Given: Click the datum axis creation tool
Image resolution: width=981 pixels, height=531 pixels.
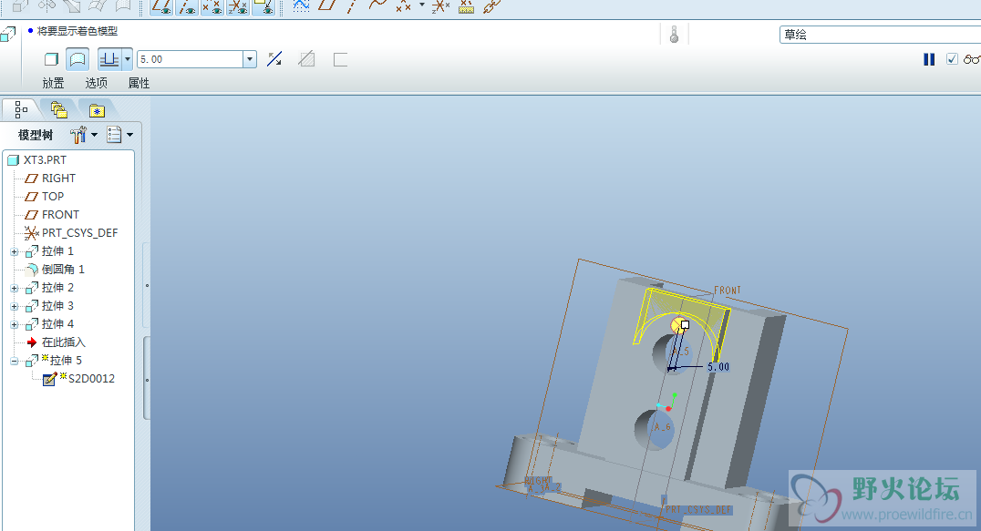Looking at the screenshot, I should pos(353,6).
